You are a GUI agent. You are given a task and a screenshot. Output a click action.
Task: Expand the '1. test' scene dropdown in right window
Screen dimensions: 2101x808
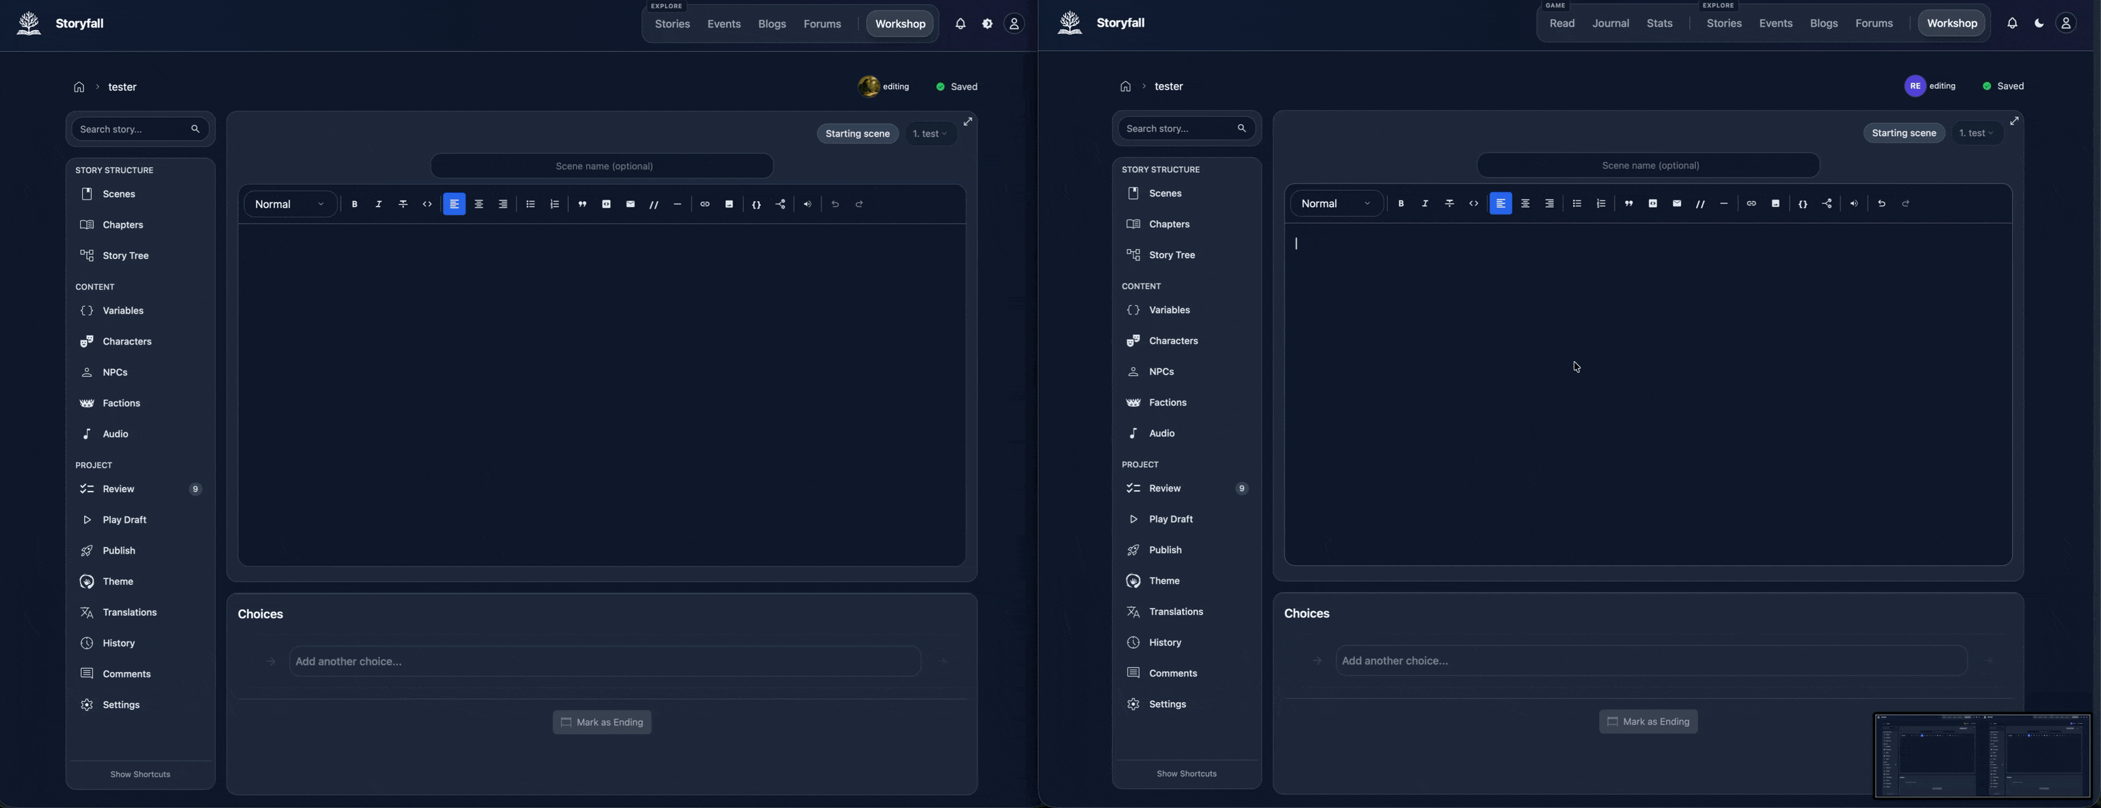coord(1977,134)
